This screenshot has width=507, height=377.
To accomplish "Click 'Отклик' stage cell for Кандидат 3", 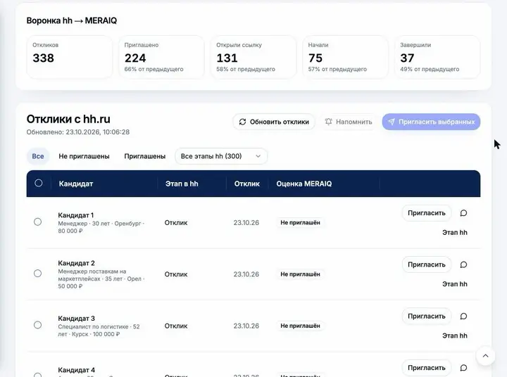I will (176, 326).
